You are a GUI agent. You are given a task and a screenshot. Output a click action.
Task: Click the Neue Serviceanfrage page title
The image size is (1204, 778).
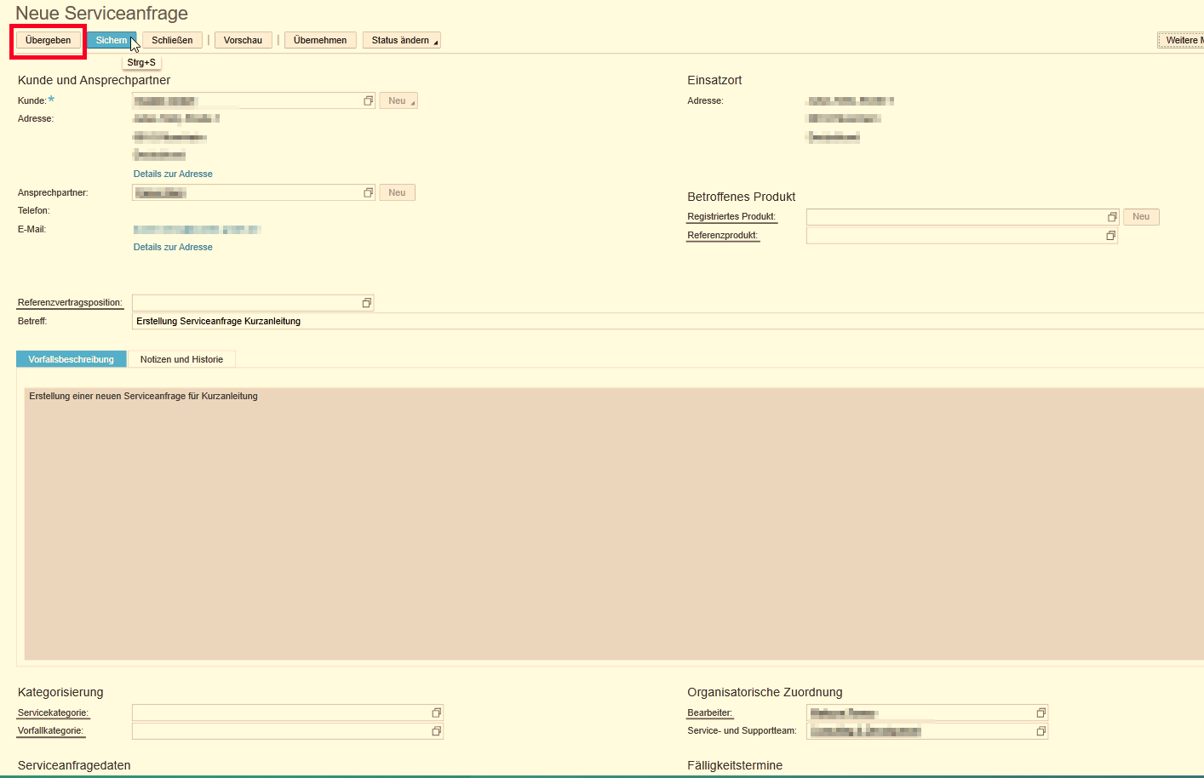click(x=101, y=14)
